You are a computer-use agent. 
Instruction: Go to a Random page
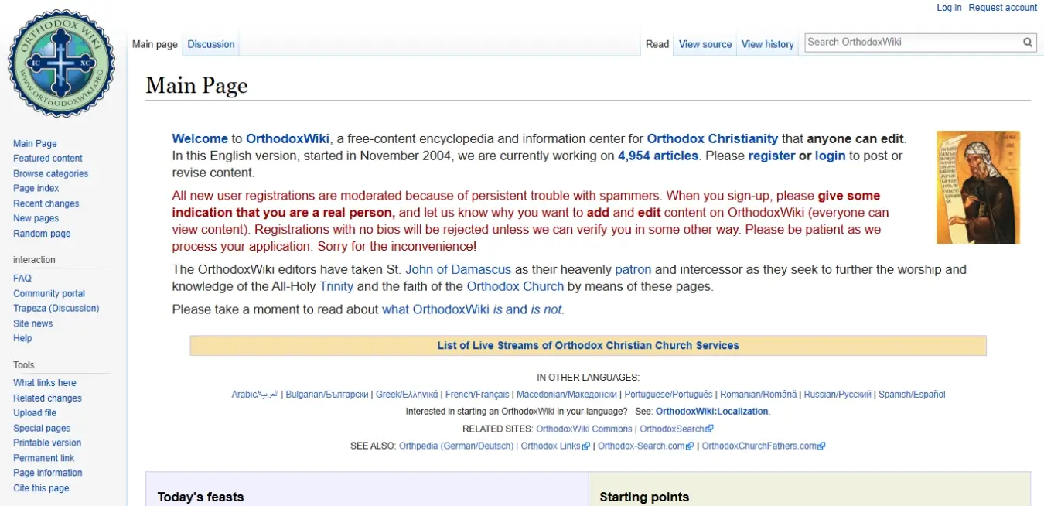[x=42, y=234]
